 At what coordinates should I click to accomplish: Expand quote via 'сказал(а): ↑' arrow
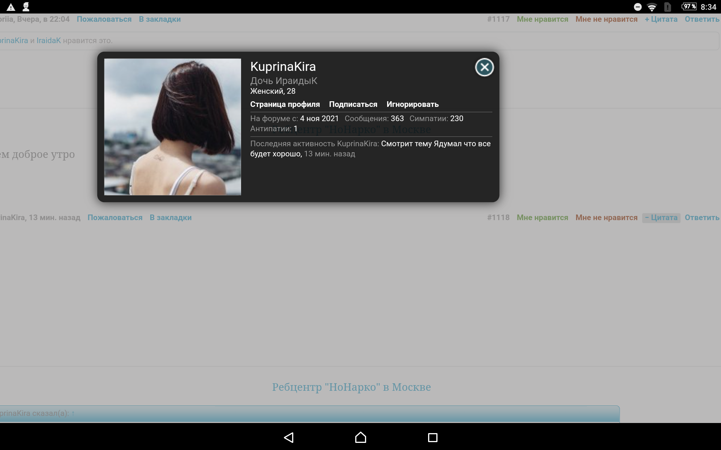click(x=73, y=413)
